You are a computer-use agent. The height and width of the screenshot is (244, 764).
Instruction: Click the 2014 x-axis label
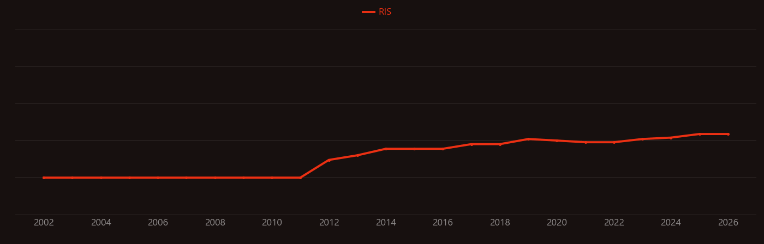pyautogui.click(x=386, y=223)
